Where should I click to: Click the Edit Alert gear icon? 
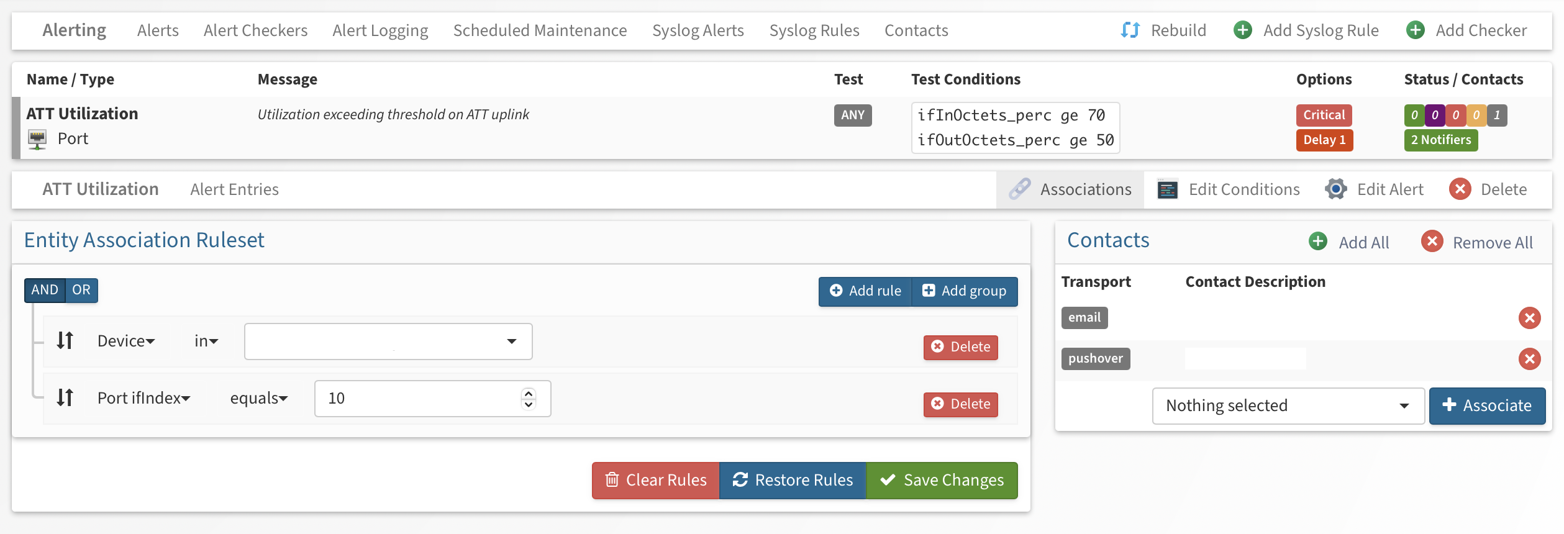click(1335, 189)
